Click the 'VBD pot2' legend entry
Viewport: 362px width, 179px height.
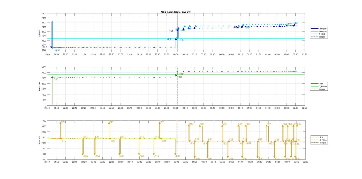[x=323, y=31]
